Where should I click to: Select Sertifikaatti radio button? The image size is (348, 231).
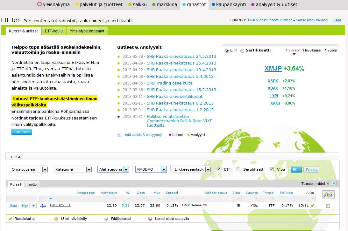(x=242, y=51)
